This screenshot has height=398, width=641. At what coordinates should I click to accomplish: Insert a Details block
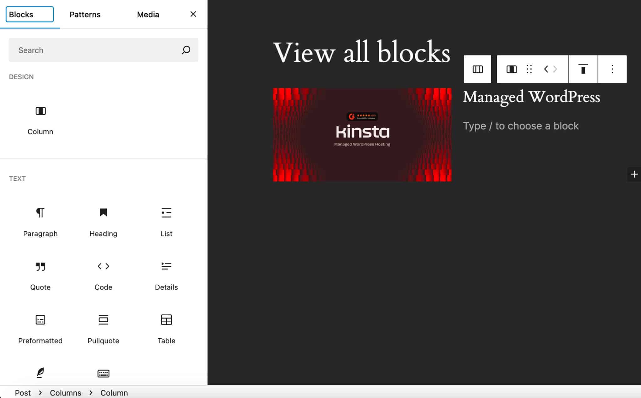[166, 275]
